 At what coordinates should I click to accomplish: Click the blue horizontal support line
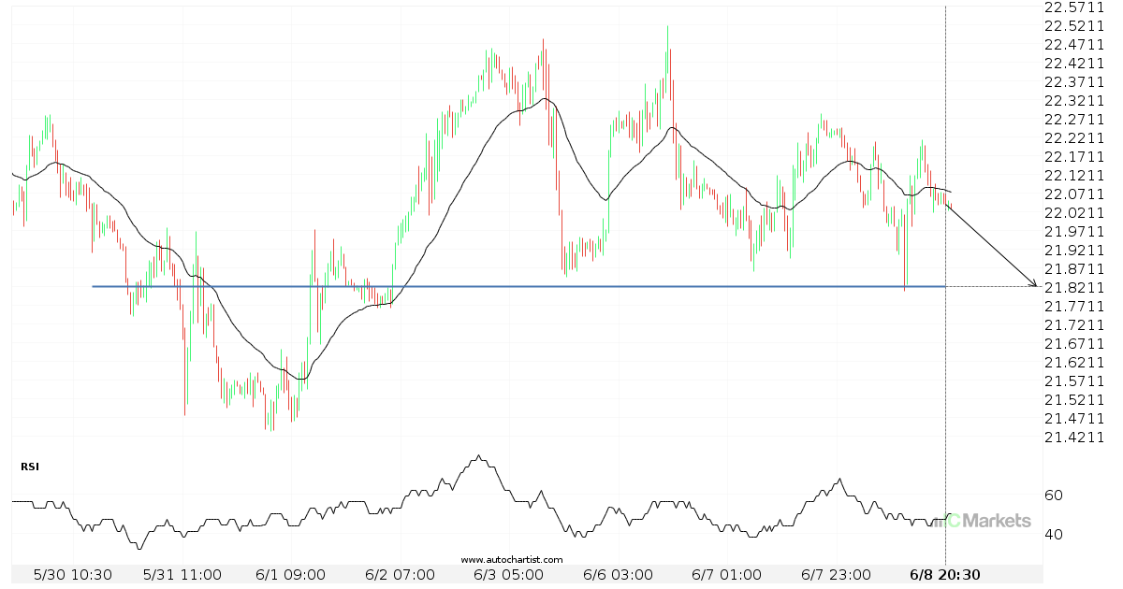point(518,286)
